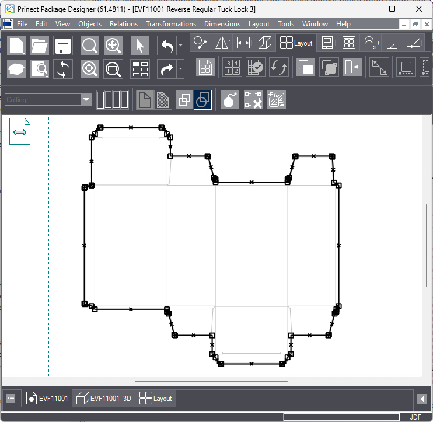
Task: Select the arrow pointer tool
Action: (140, 46)
